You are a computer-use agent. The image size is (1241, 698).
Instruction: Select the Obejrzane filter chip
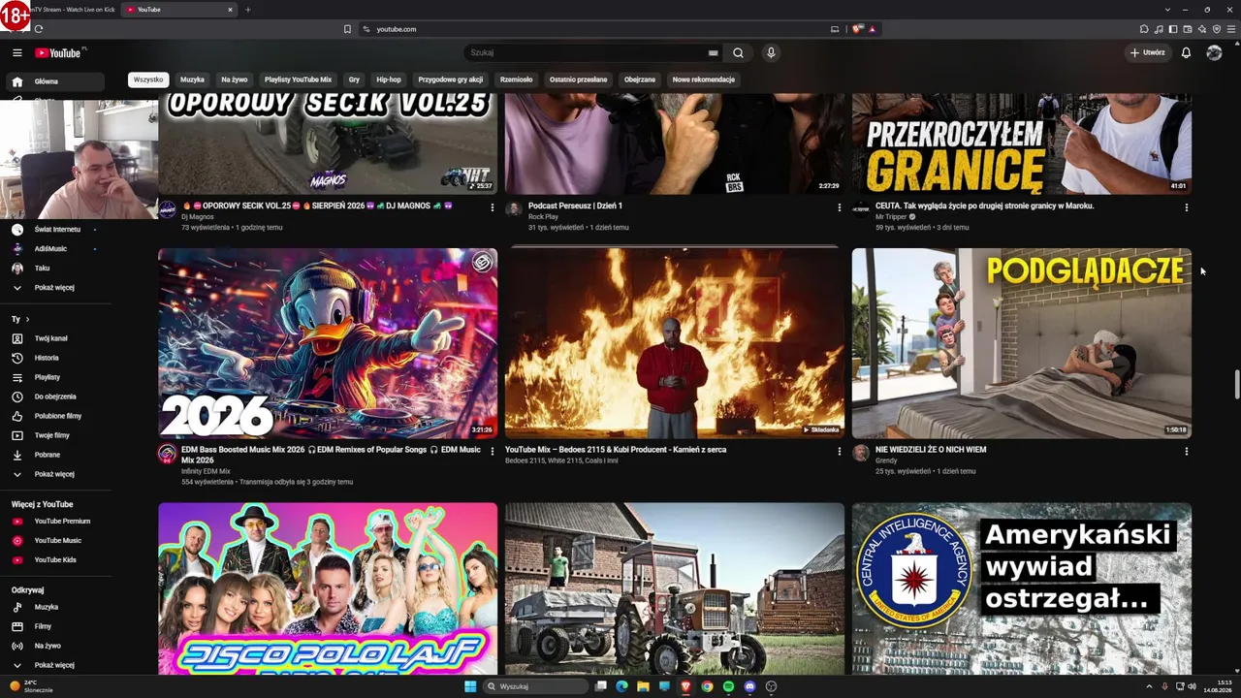click(x=639, y=79)
